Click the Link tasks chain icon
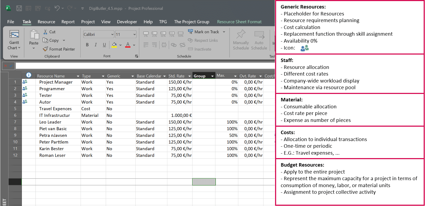Screen dimensions: 425x206 coord(174,45)
